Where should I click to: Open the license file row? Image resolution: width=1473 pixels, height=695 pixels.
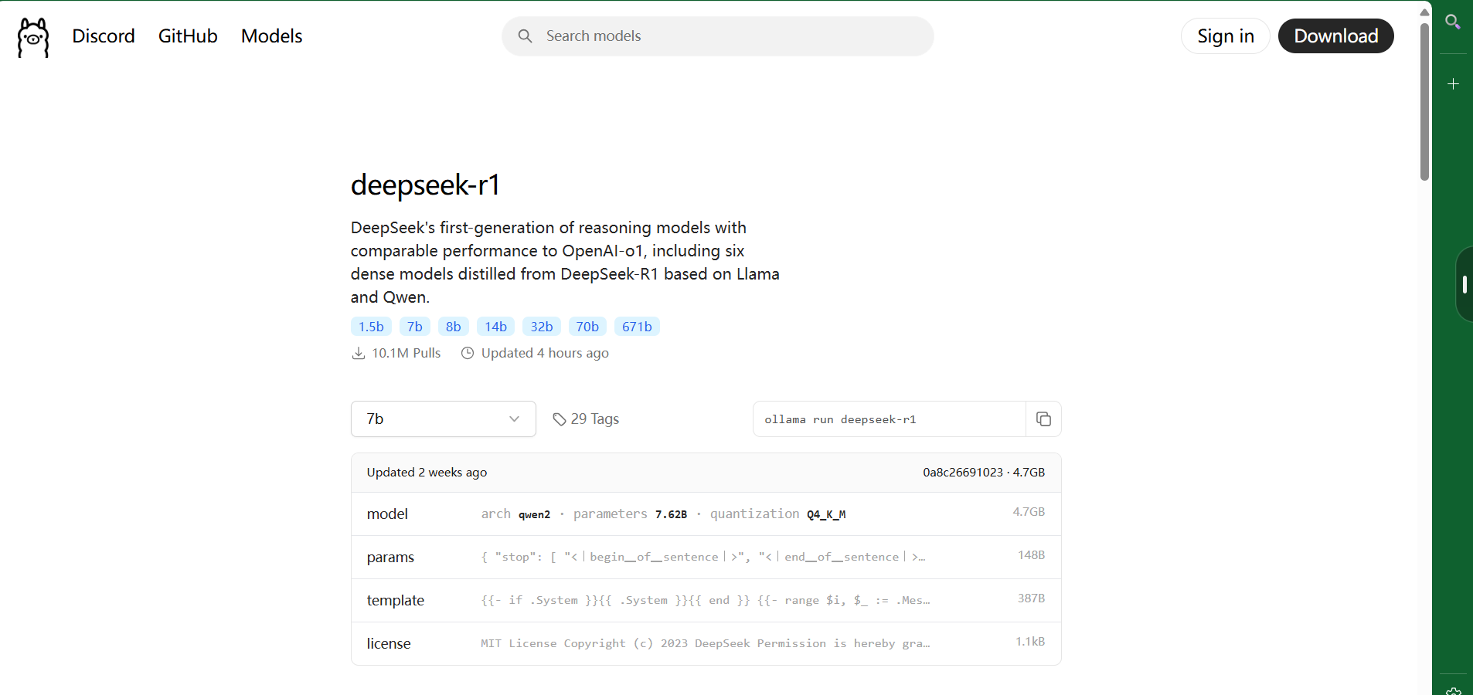coord(706,643)
